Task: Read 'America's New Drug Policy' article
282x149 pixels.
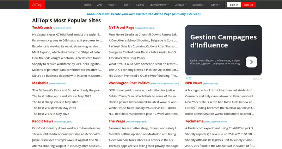Action: (x=127, y=58)
